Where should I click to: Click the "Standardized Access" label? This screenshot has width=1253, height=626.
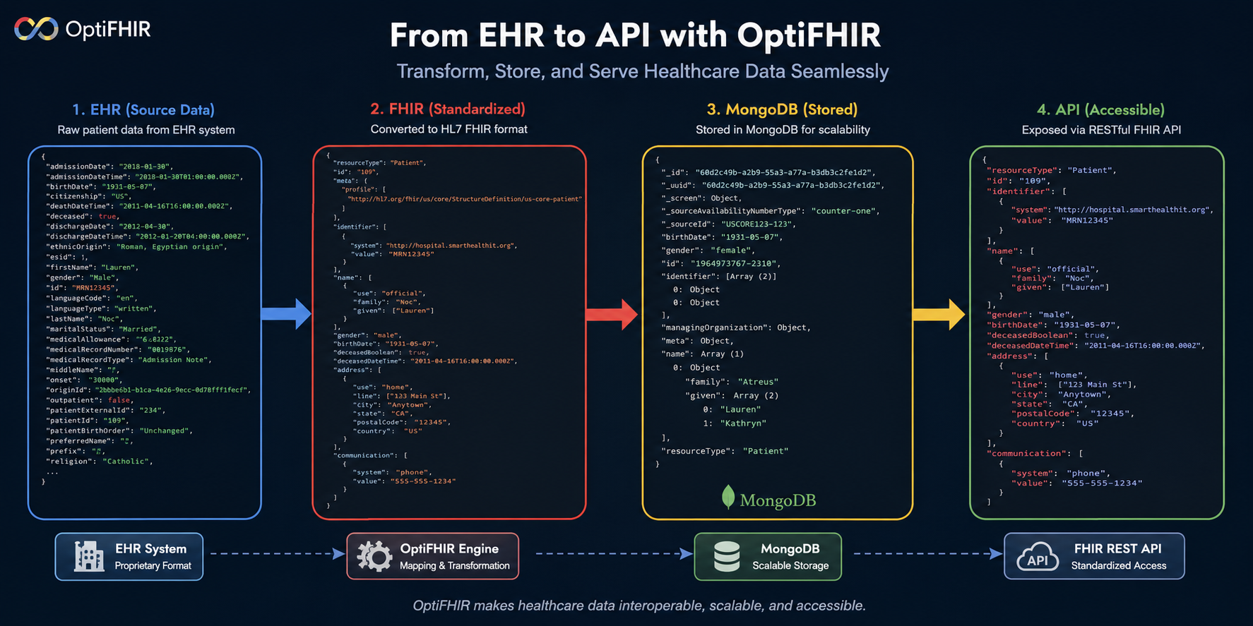click(x=1119, y=566)
